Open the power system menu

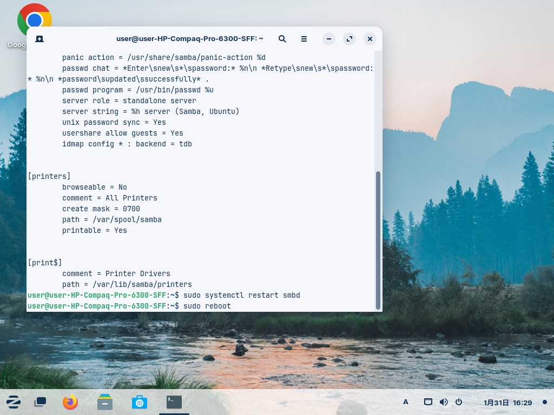(459, 402)
